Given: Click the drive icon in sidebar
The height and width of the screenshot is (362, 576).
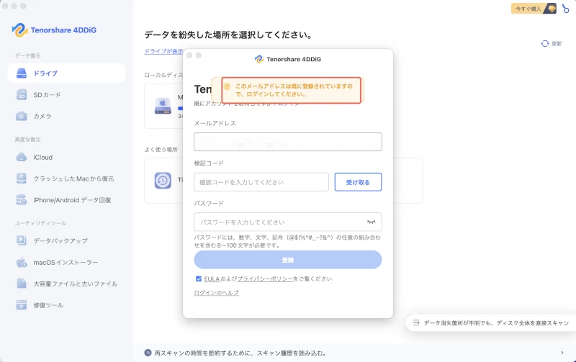Looking at the screenshot, I should pyautogui.click(x=22, y=73).
